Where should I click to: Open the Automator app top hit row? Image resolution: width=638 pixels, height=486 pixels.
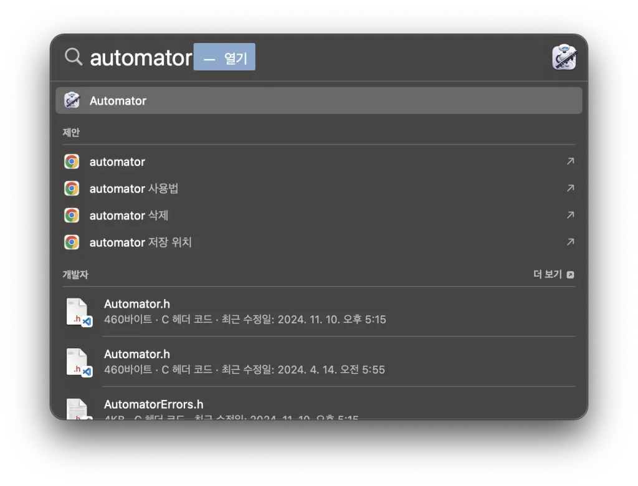pyautogui.click(x=318, y=100)
